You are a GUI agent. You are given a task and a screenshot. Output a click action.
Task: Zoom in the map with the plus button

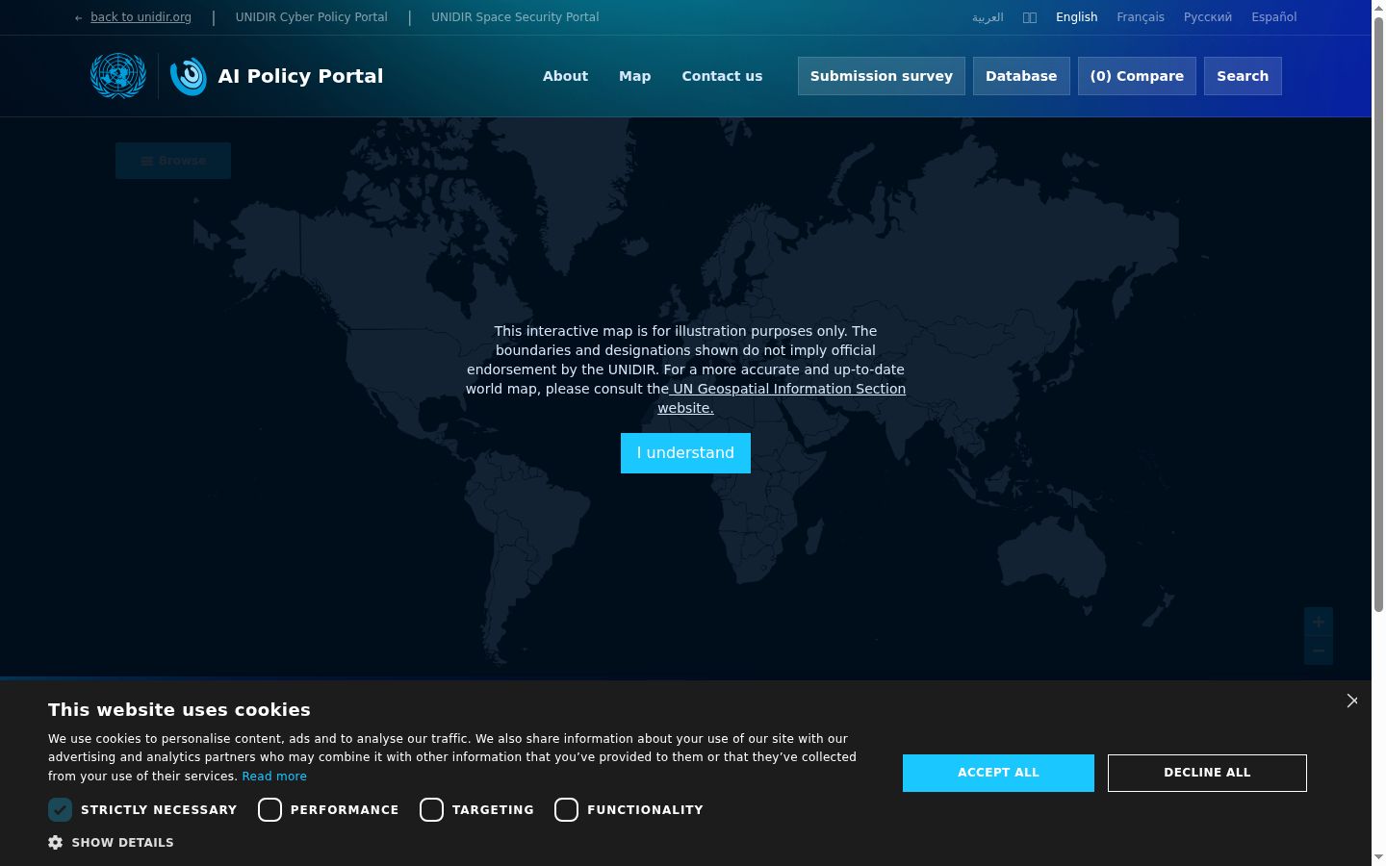click(x=1319, y=622)
